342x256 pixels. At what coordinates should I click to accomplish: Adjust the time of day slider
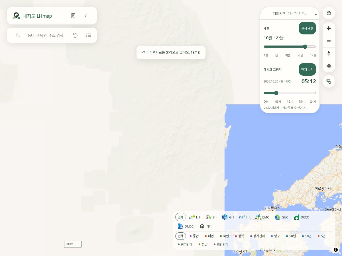[x=290, y=93]
